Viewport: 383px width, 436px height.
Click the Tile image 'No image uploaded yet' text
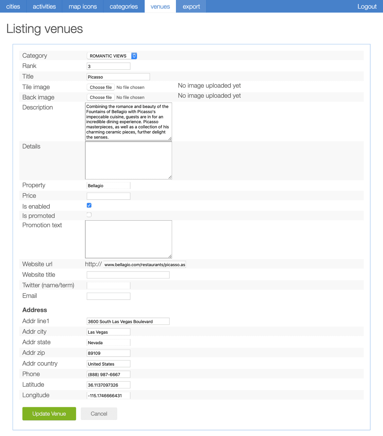click(209, 86)
